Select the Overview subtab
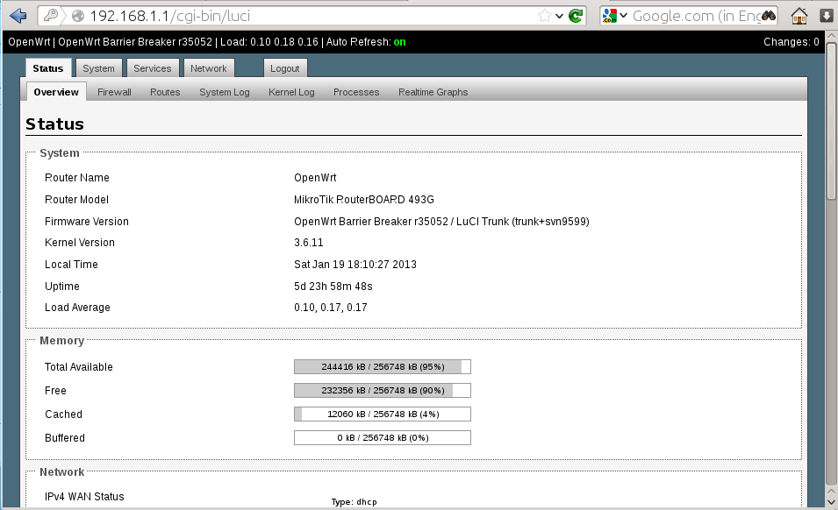The image size is (838, 510). point(56,92)
